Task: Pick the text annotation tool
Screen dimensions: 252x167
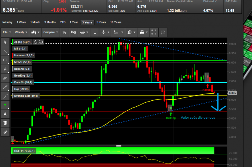Action: coord(5,114)
